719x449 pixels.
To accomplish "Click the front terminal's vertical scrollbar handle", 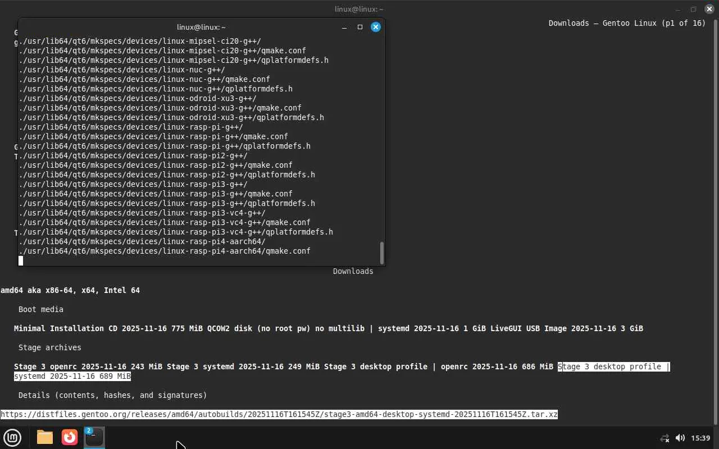I will click(382, 253).
